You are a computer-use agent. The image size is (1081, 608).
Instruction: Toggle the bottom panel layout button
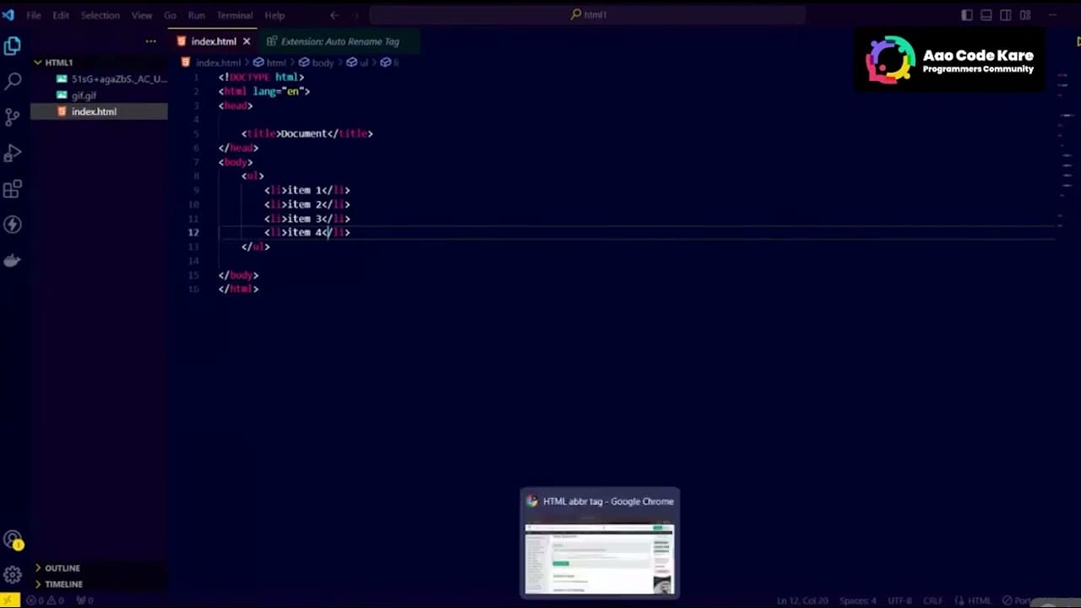coord(986,15)
